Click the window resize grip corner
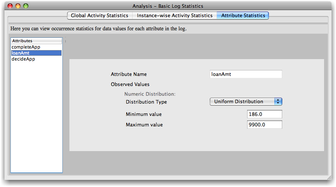Screen dimensions: 336x187 [329, 178]
